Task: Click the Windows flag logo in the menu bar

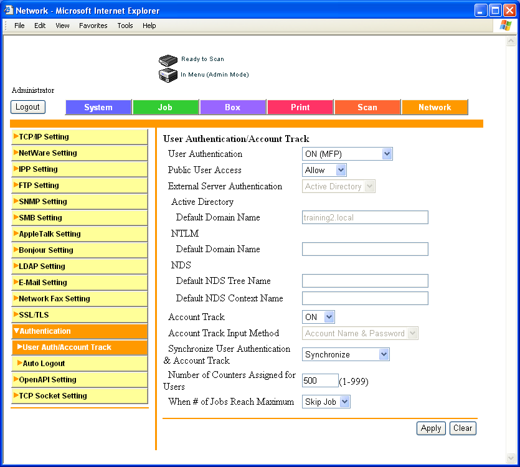Action: tap(505, 26)
